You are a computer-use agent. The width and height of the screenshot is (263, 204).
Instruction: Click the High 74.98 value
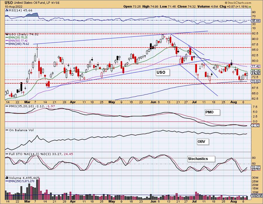(x=150, y=6)
